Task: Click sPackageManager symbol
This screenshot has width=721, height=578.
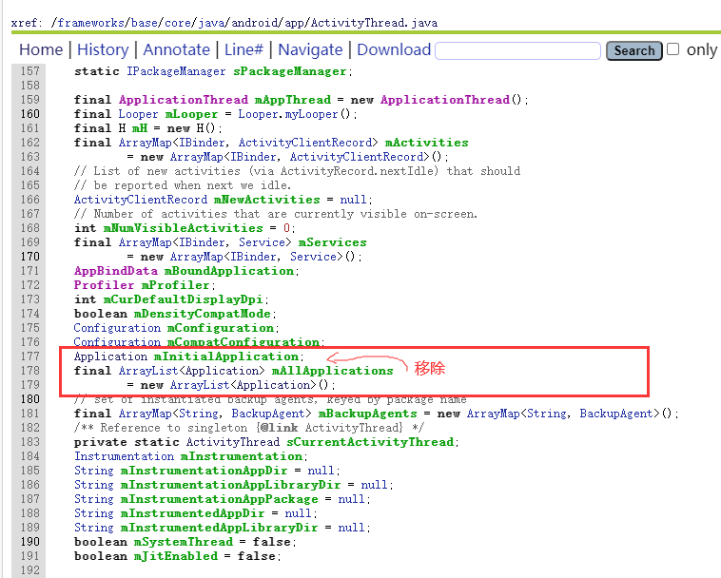Action: pos(290,71)
